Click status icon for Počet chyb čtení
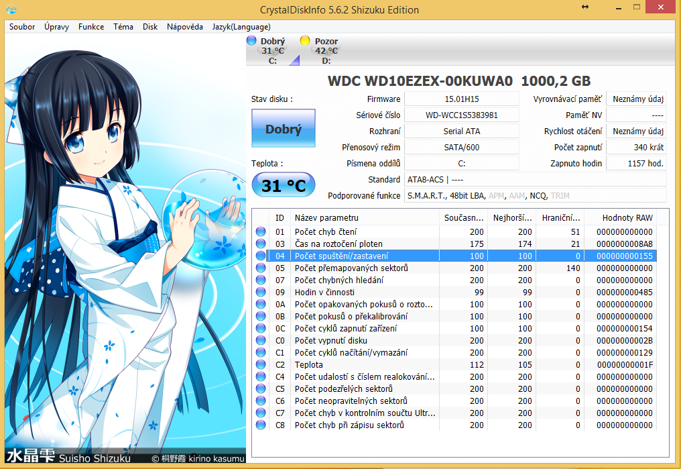Image resolution: width=681 pixels, height=469 pixels. pyautogui.click(x=261, y=231)
